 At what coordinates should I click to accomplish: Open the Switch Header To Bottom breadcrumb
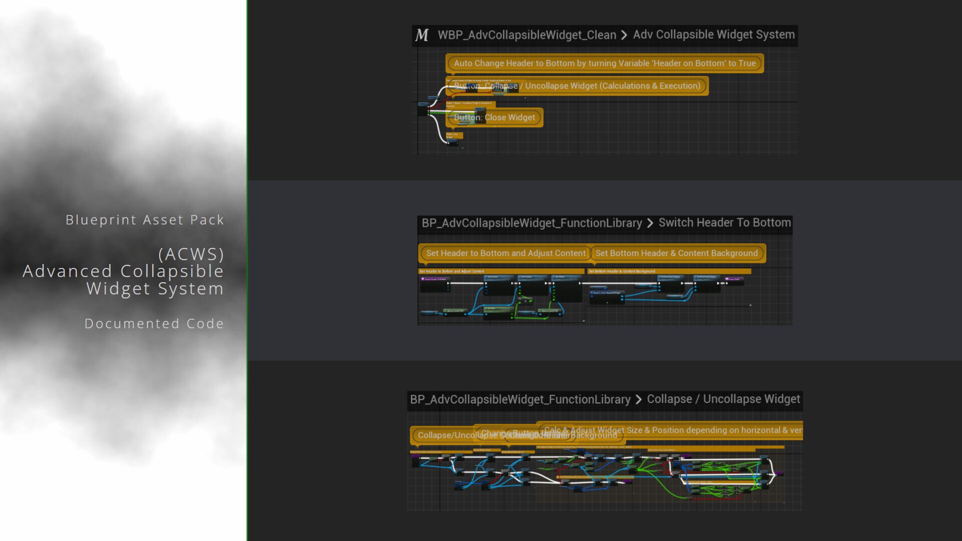click(x=725, y=223)
